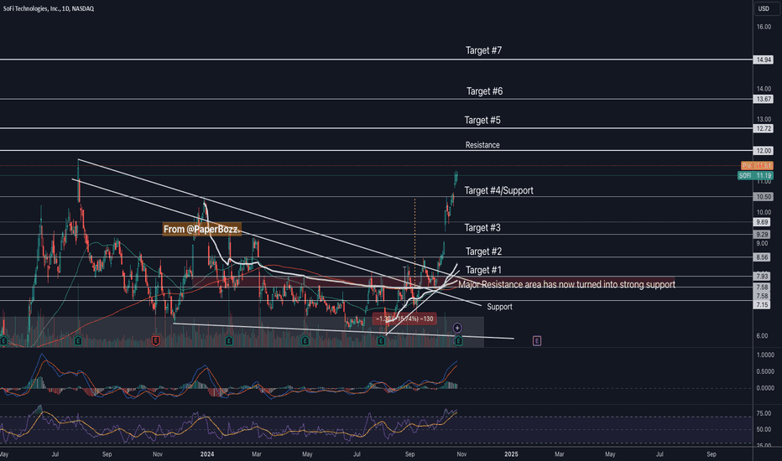Click the 9.69 price level label
Image resolution: width=782 pixels, height=461 pixels.
coord(762,222)
